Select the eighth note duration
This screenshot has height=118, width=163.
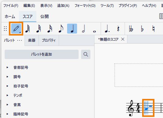tap(61, 29)
